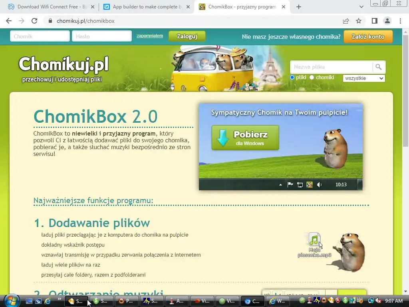Screen dimensions: 409x307
Task: Open the yellow-figure S... taskbar button
Action: coord(152,301)
